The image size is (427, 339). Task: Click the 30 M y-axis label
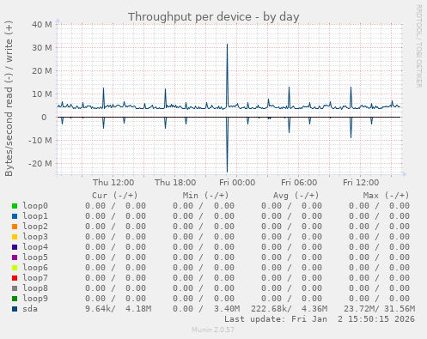(42, 48)
